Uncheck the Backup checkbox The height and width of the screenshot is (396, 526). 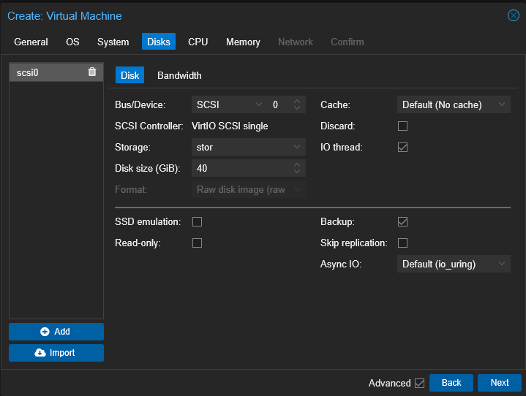402,221
